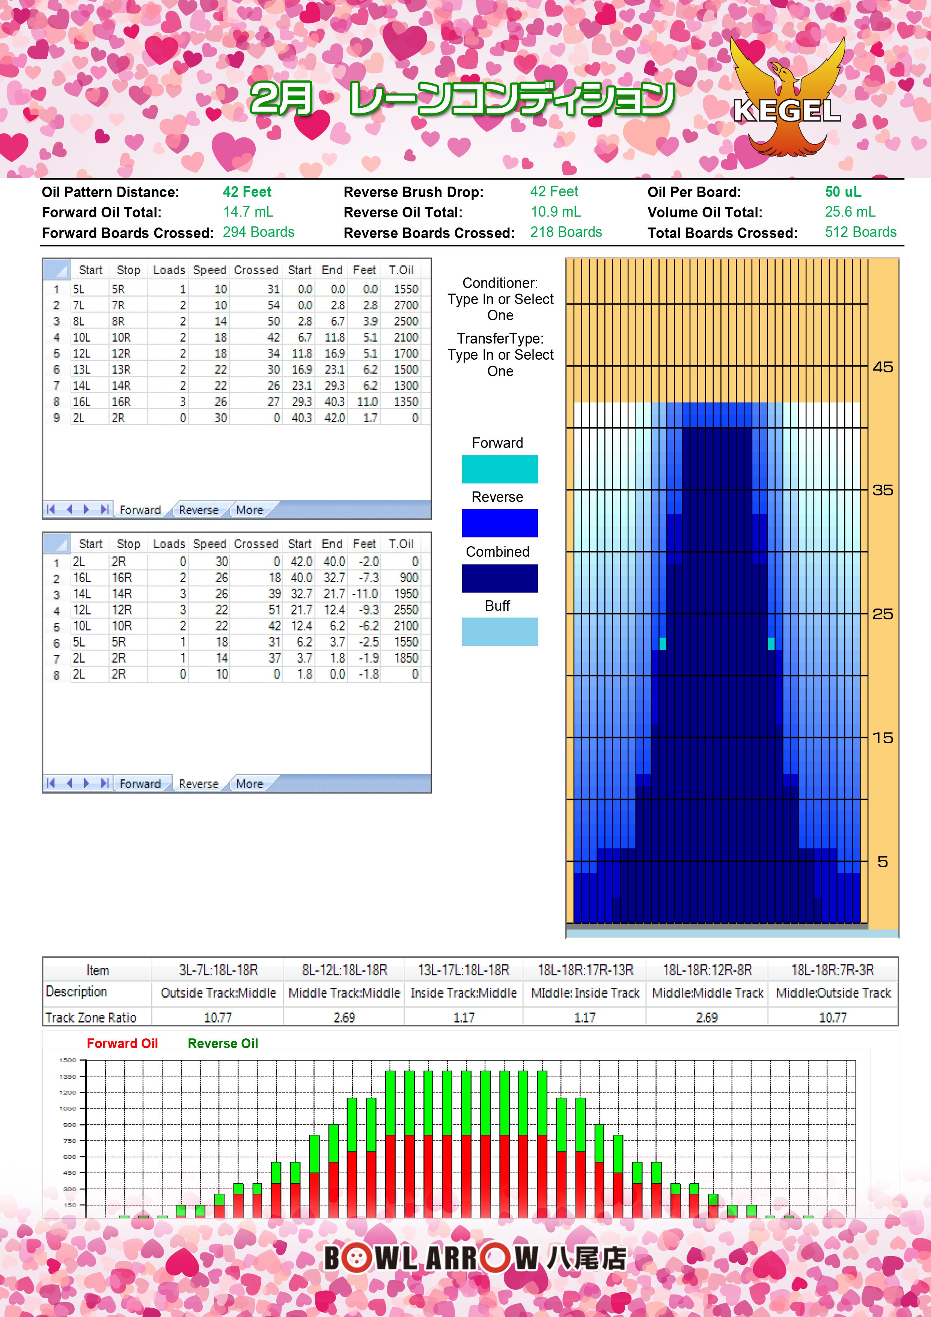This screenshot has width=931, height=1317.
Task: Click track zone header 13L-17L:18L-18R
Action: click(464, 970)
